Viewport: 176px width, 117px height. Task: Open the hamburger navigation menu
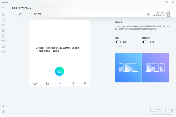[x=3, y=8]
